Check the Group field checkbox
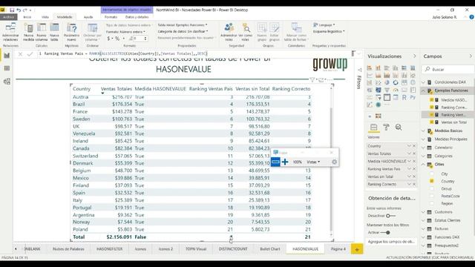 [x=432, y=188]
